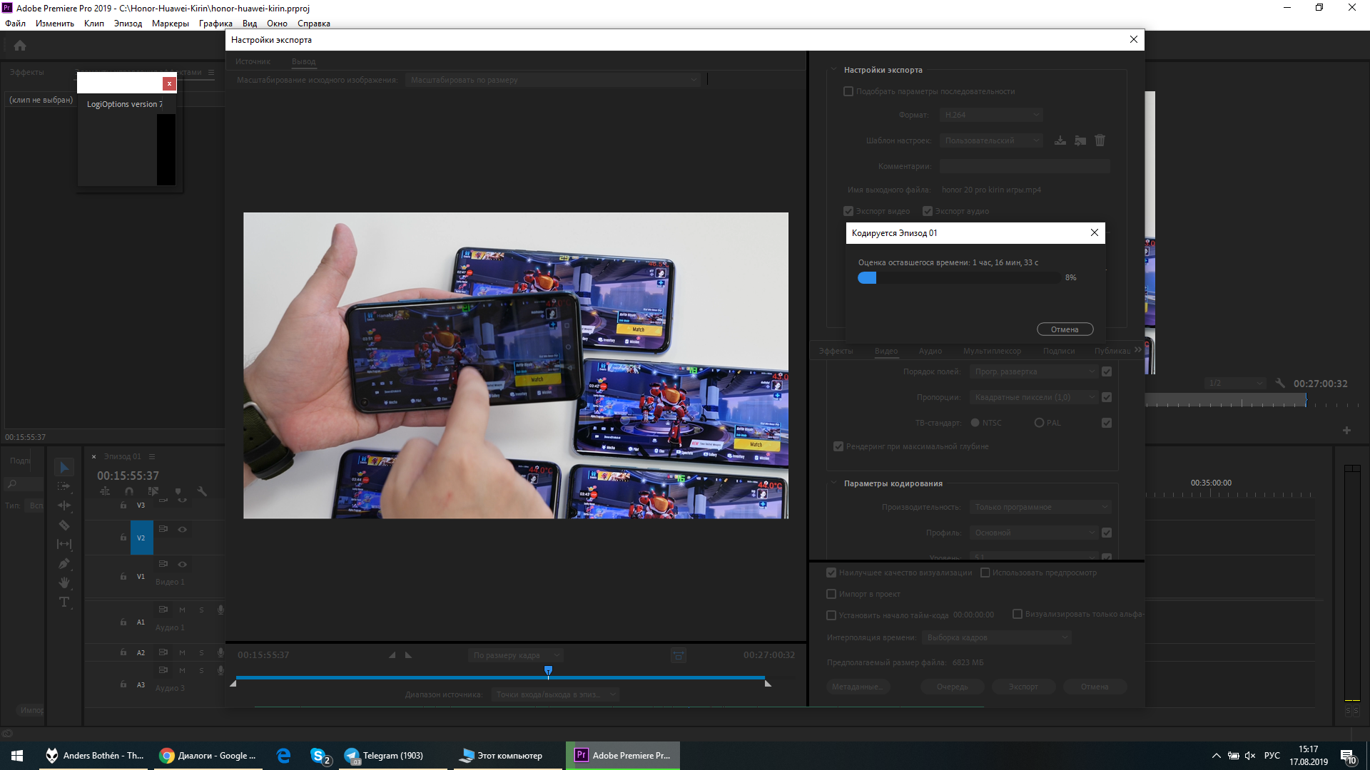The image size is (1370, 770).
Task: Delete preset trash icon
Action: pos(1100,140)
